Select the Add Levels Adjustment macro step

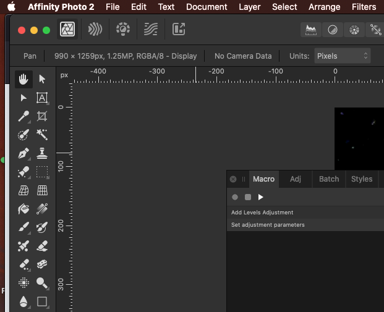coord(305,213)
